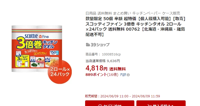Click the 150カット badge on package
The image size is (200, 106).
click(54, 53)
